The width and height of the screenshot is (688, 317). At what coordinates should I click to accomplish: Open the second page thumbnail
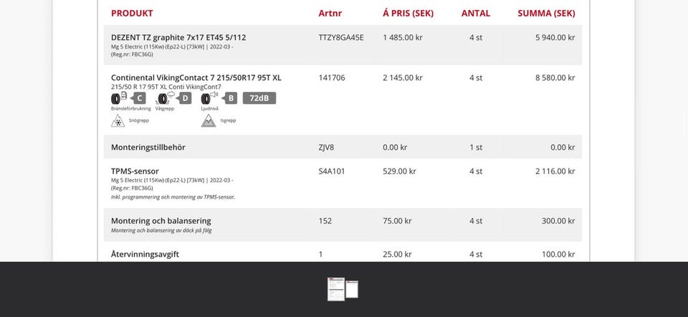coord(352,289)
